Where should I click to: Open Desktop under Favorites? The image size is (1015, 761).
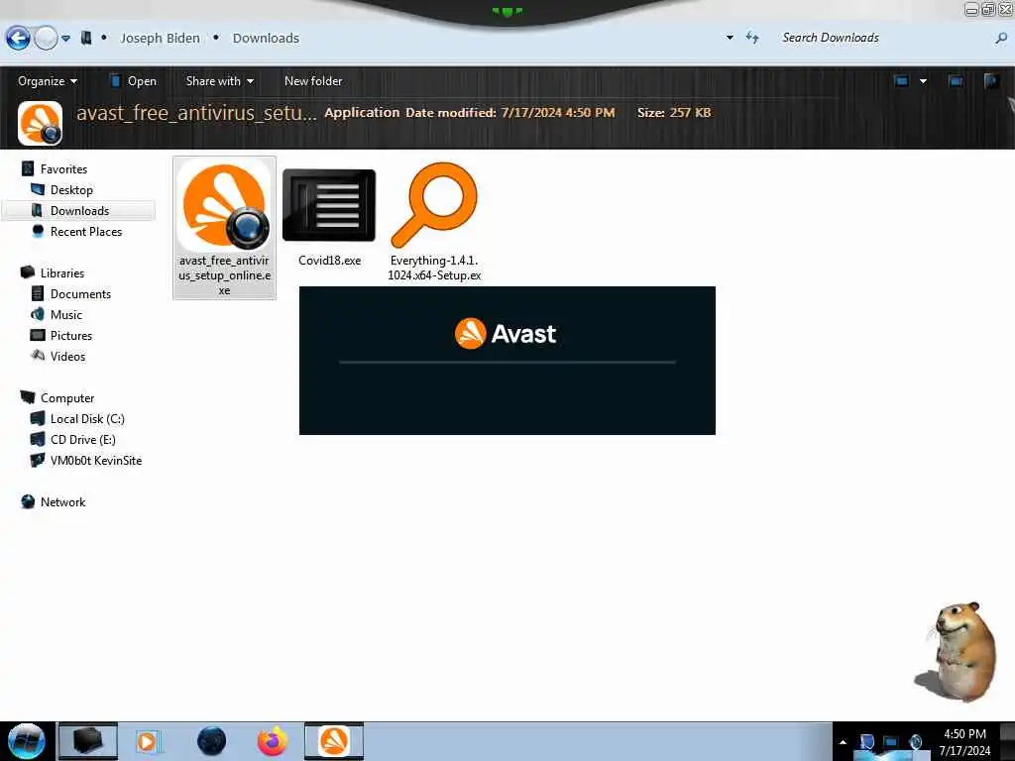71,189
